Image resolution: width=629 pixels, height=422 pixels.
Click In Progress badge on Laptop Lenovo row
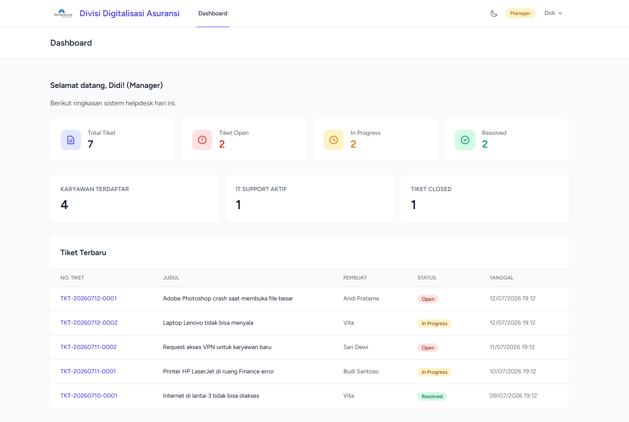click(x=434, y=323)
